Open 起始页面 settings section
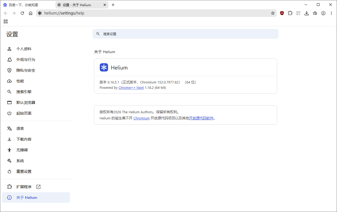Viewport: 337px width, 212px height. [36, 113]
